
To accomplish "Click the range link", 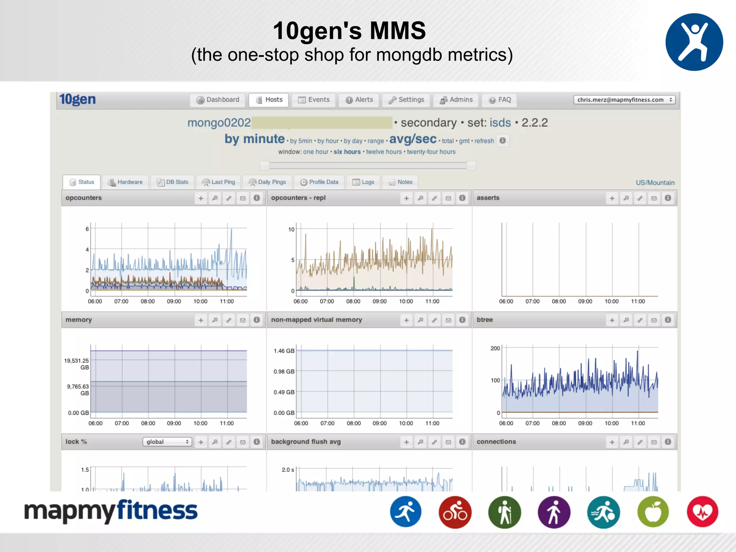I will pyautogui.click(x=376, y=141).
